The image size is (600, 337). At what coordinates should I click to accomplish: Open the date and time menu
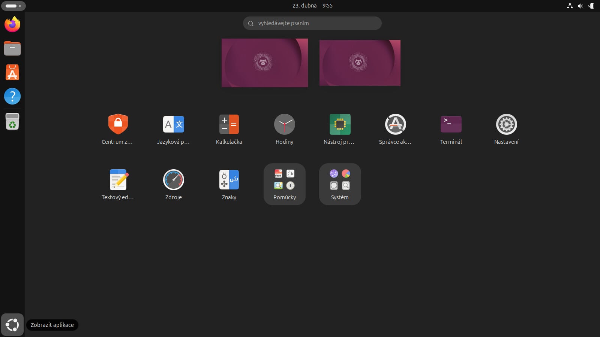(312, 6)
